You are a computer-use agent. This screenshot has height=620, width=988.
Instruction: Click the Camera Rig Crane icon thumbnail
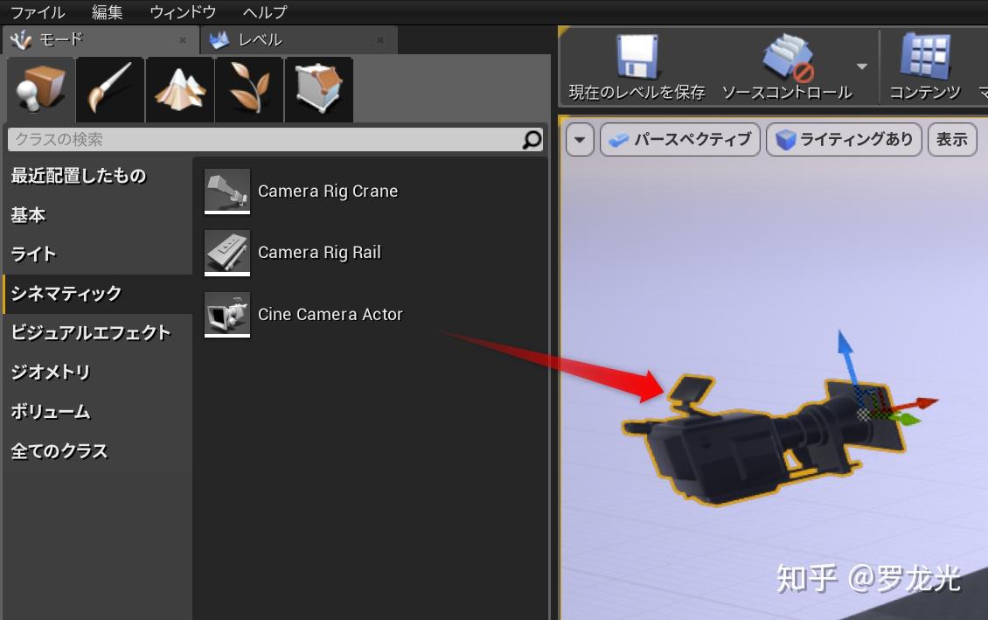click(x=226, y=191)
